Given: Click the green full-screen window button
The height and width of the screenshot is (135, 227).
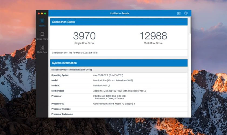Looking at the screenshot, I should pyautogui.click(x=45, y=13).
